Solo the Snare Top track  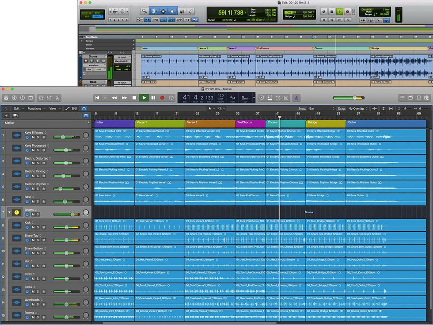point(38,240)
